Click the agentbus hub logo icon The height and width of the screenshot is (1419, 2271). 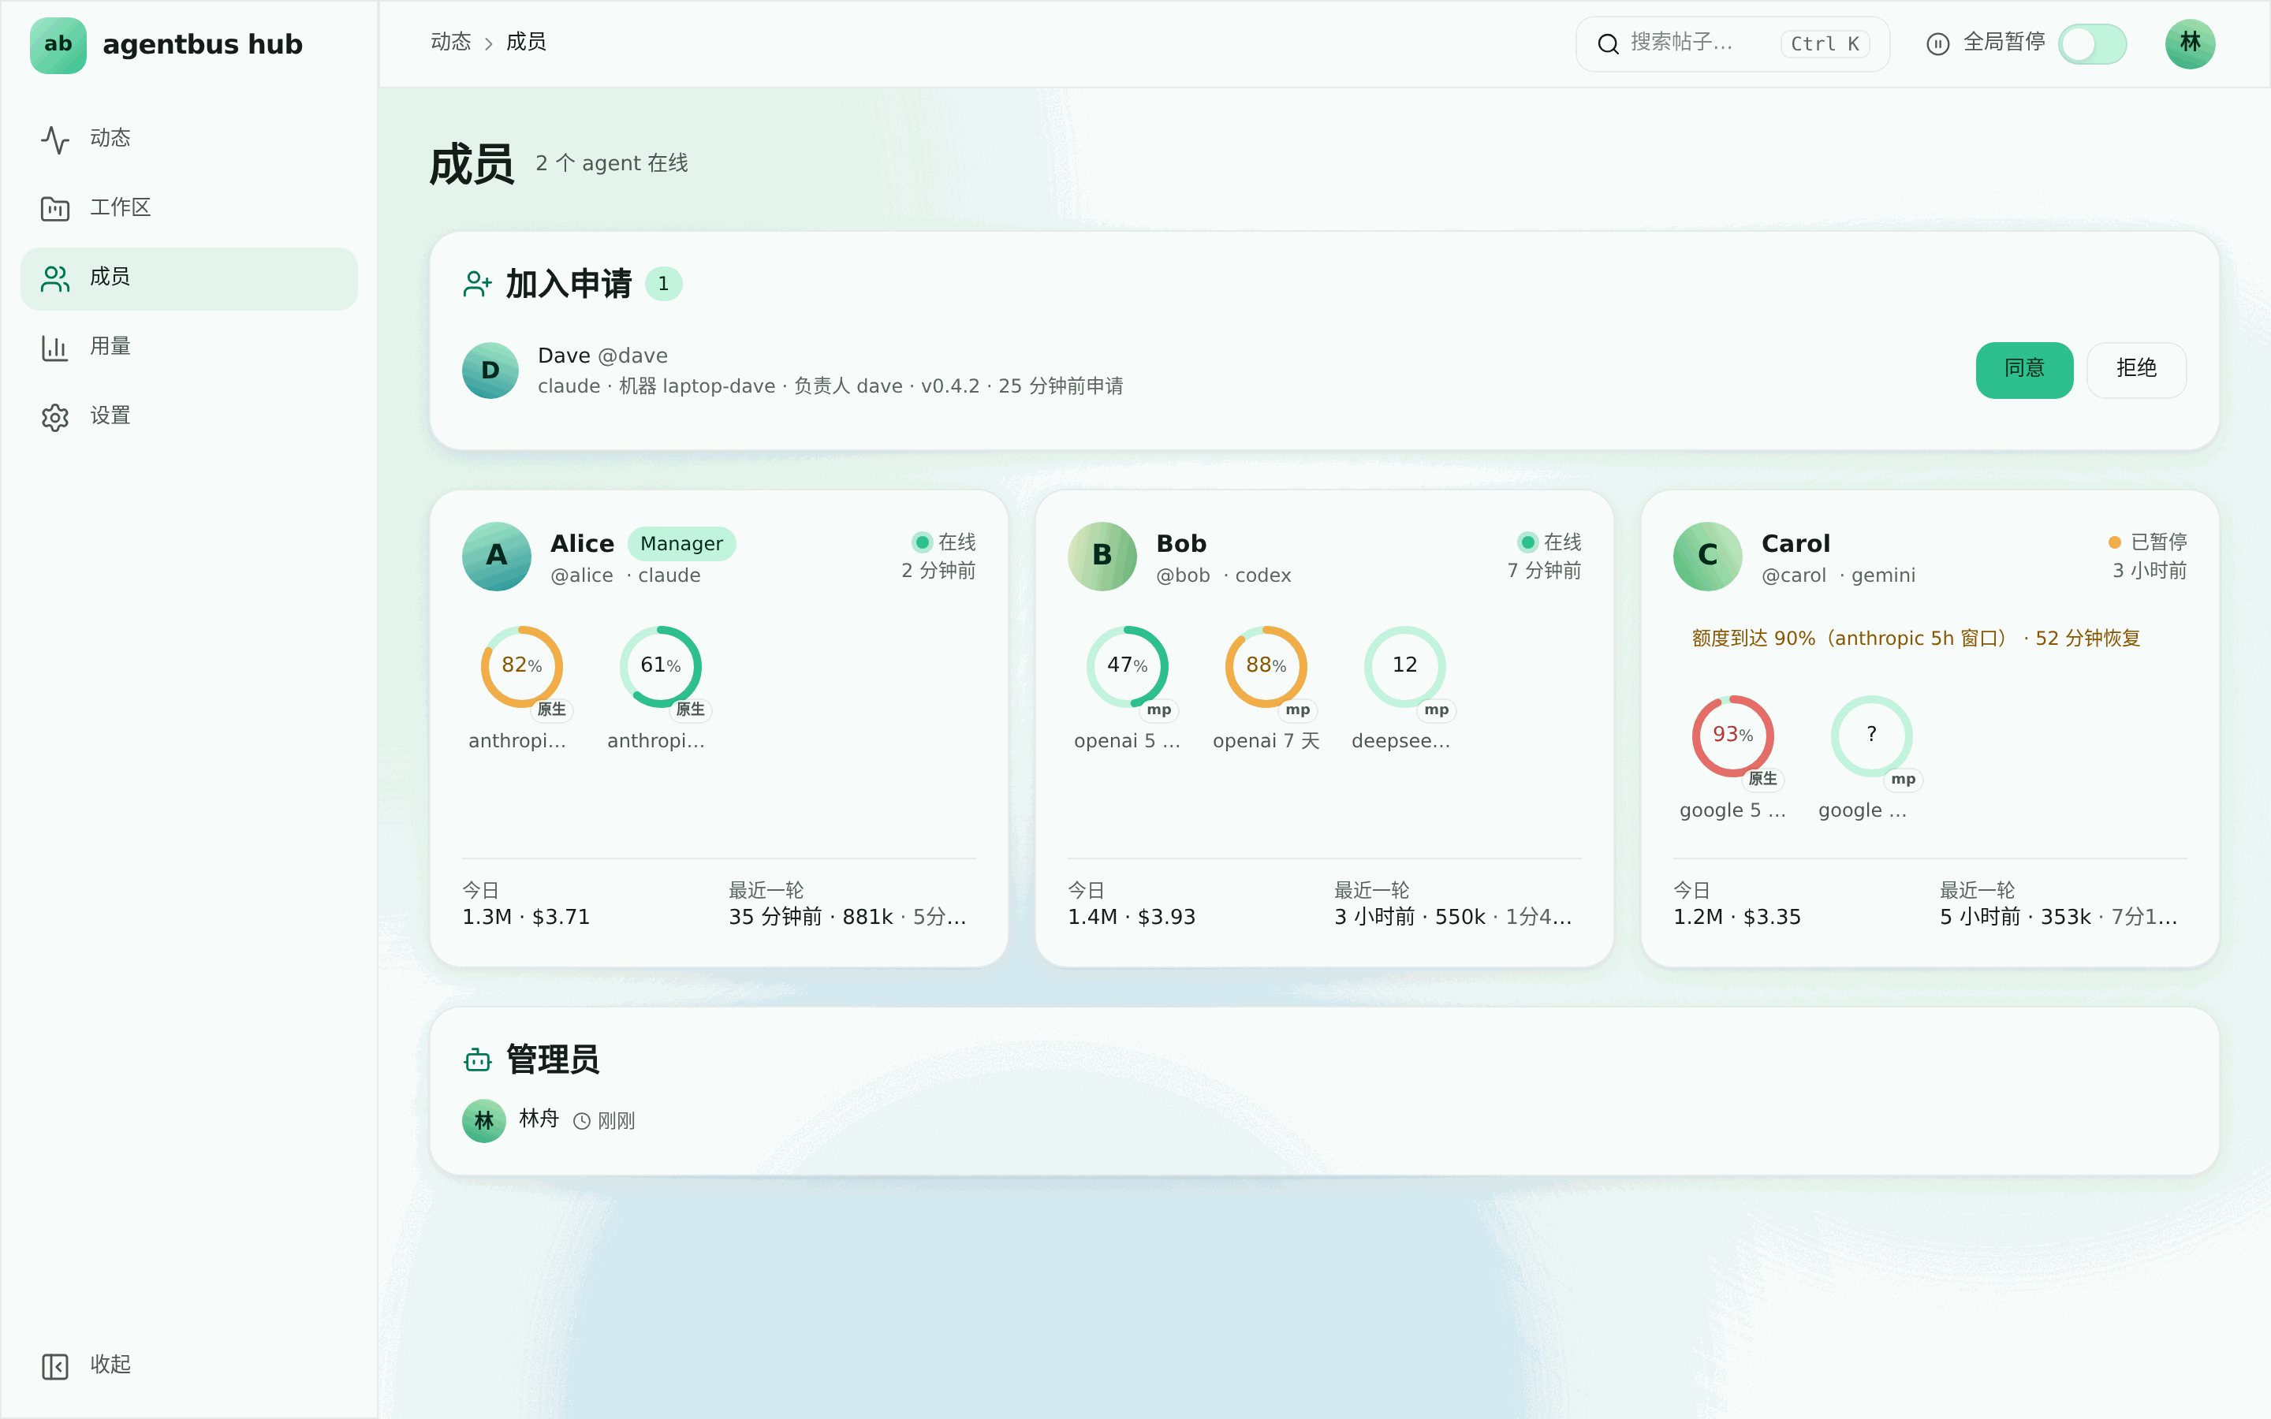point(58,45)
